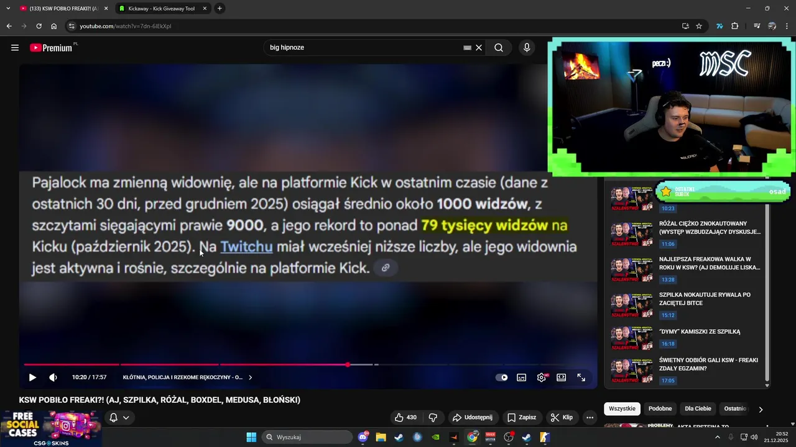Create a clip with Klip button
796x447 pixels.
click(562, 417)
